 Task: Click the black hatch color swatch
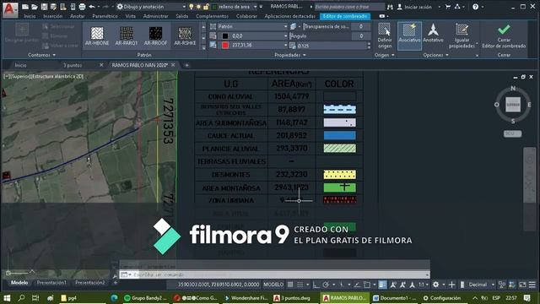tap(225, 35)
